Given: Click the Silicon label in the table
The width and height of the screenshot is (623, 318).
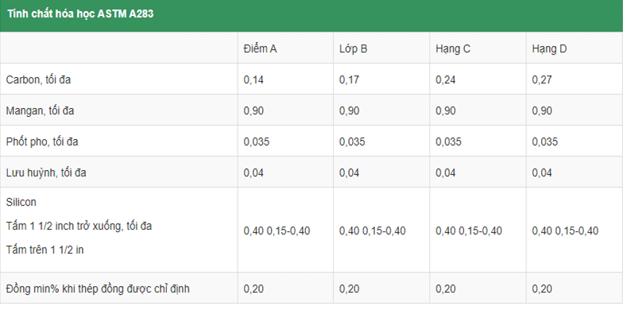Looking at the screenshot, I should [x=21, y=202].
